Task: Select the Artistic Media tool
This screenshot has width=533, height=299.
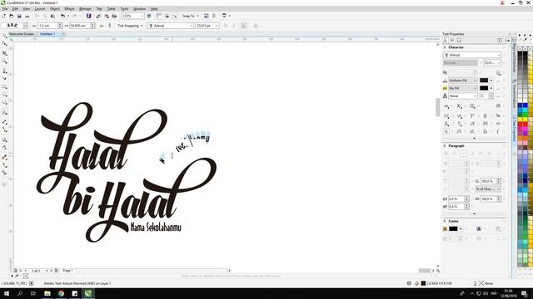Action: (4, 78)
